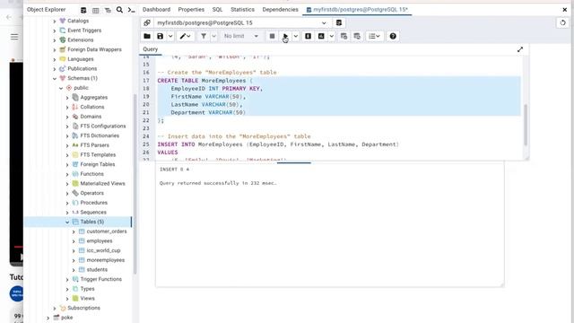Viewport: 574px width, 323px height.
Task: Open the browser hamburger menu on left
Action: coord(14,37)
